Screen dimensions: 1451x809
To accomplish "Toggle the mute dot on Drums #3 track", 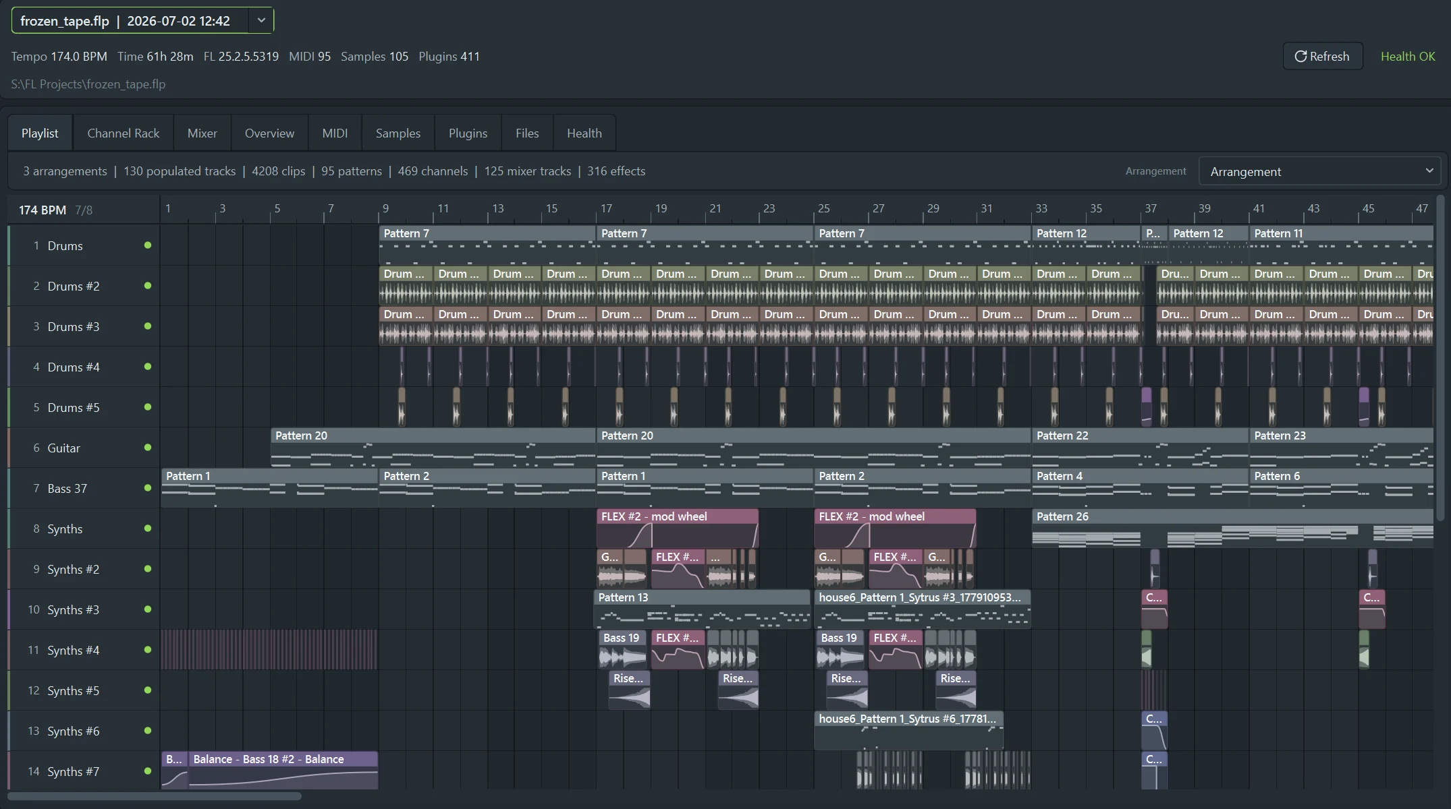I will coord(148,326).
